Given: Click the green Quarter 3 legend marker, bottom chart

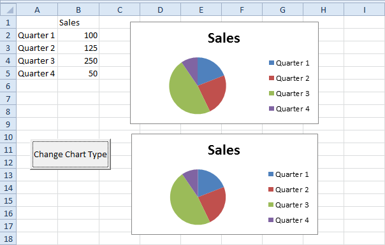Looking at the screenshot, I should coord(271,204).
